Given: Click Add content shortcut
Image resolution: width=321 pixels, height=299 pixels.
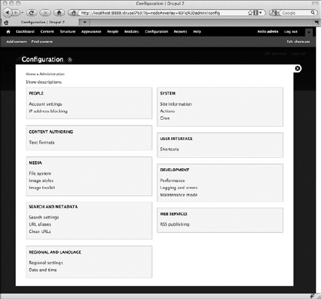Looking at the screenshot, I should coord(16,41).
